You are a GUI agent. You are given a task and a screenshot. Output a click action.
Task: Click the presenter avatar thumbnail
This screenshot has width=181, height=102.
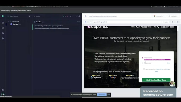point(172,84)
